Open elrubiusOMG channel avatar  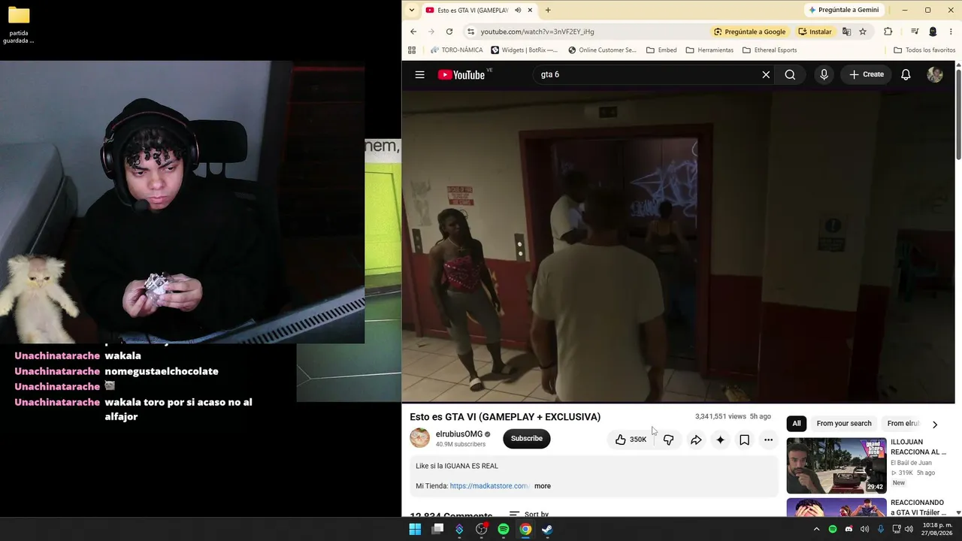coord(420,438)
